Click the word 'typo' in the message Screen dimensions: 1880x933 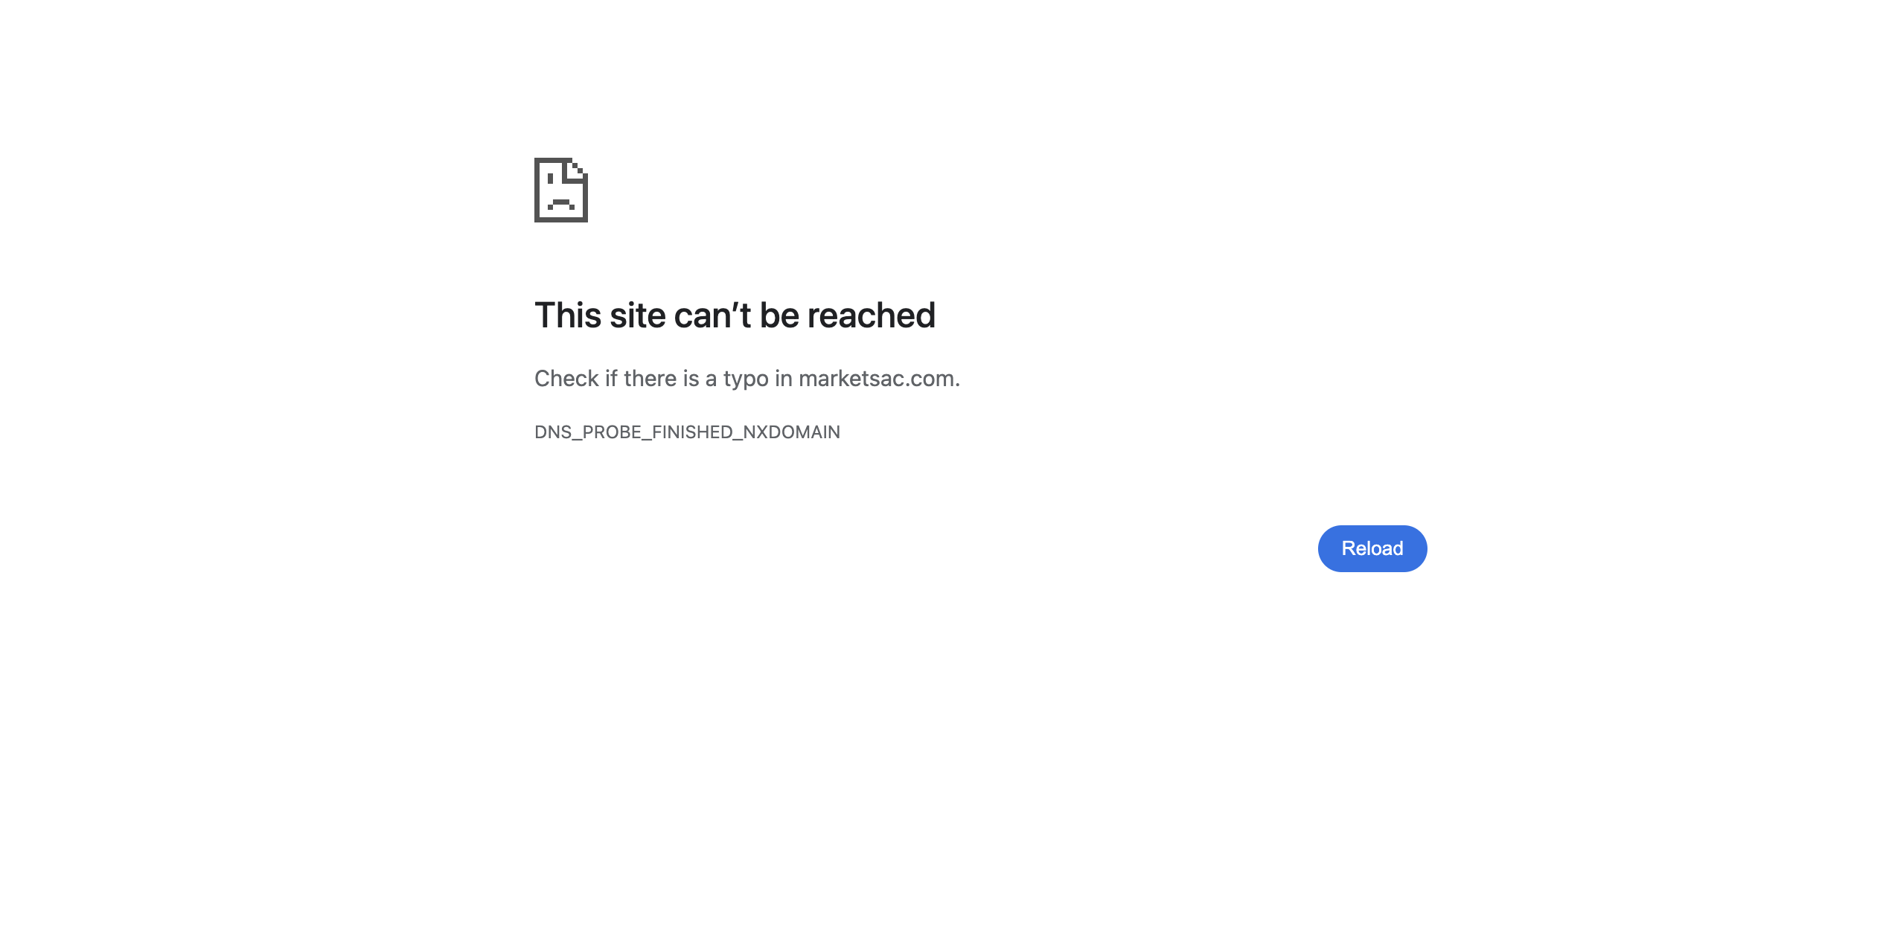tap(745, 379)
